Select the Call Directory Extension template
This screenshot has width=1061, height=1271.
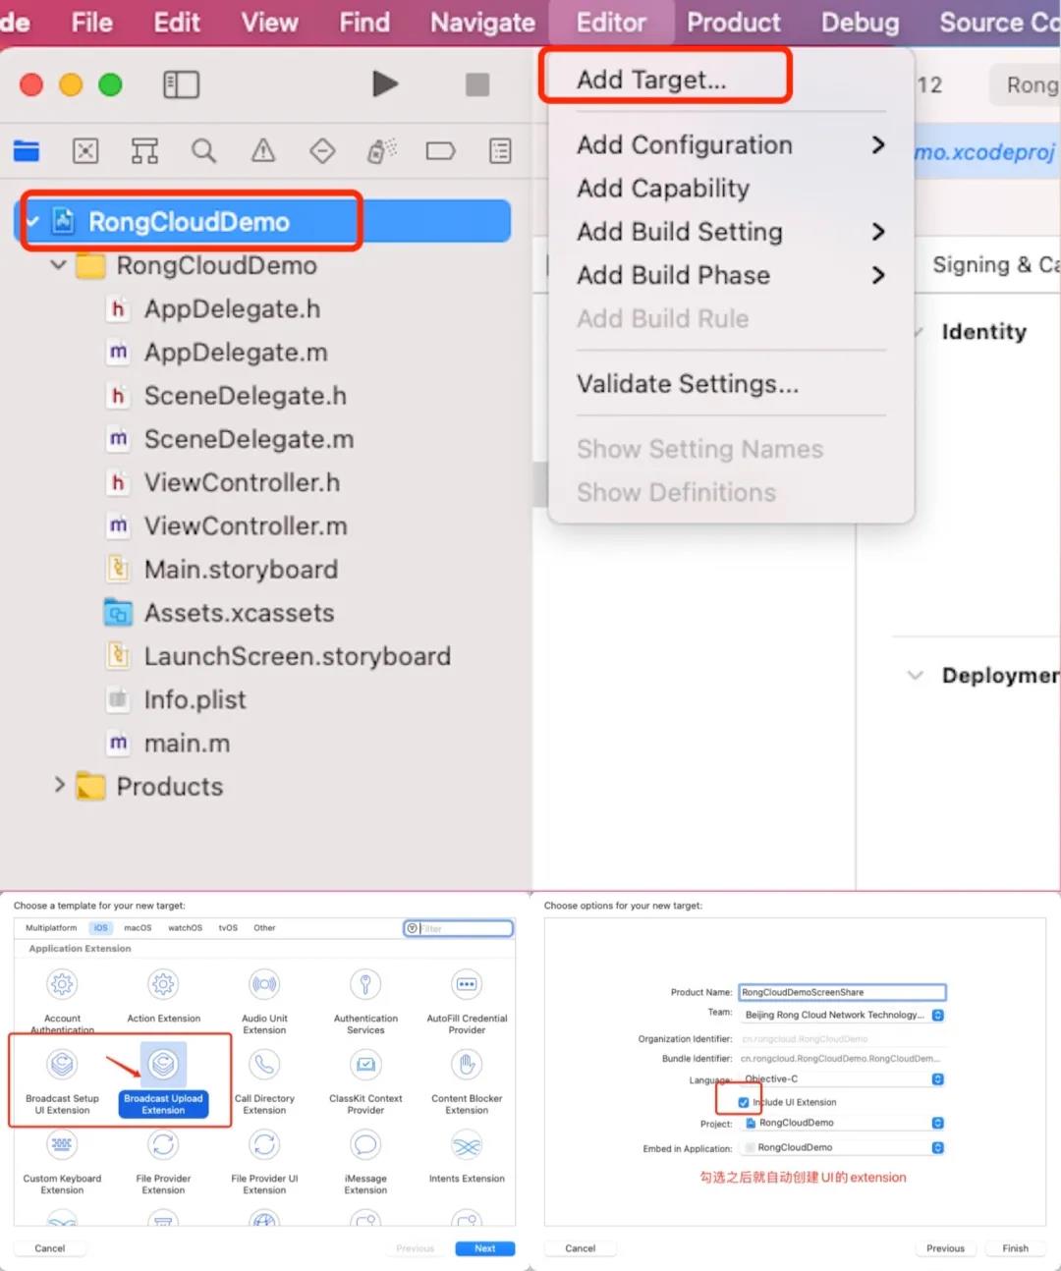264,1079
